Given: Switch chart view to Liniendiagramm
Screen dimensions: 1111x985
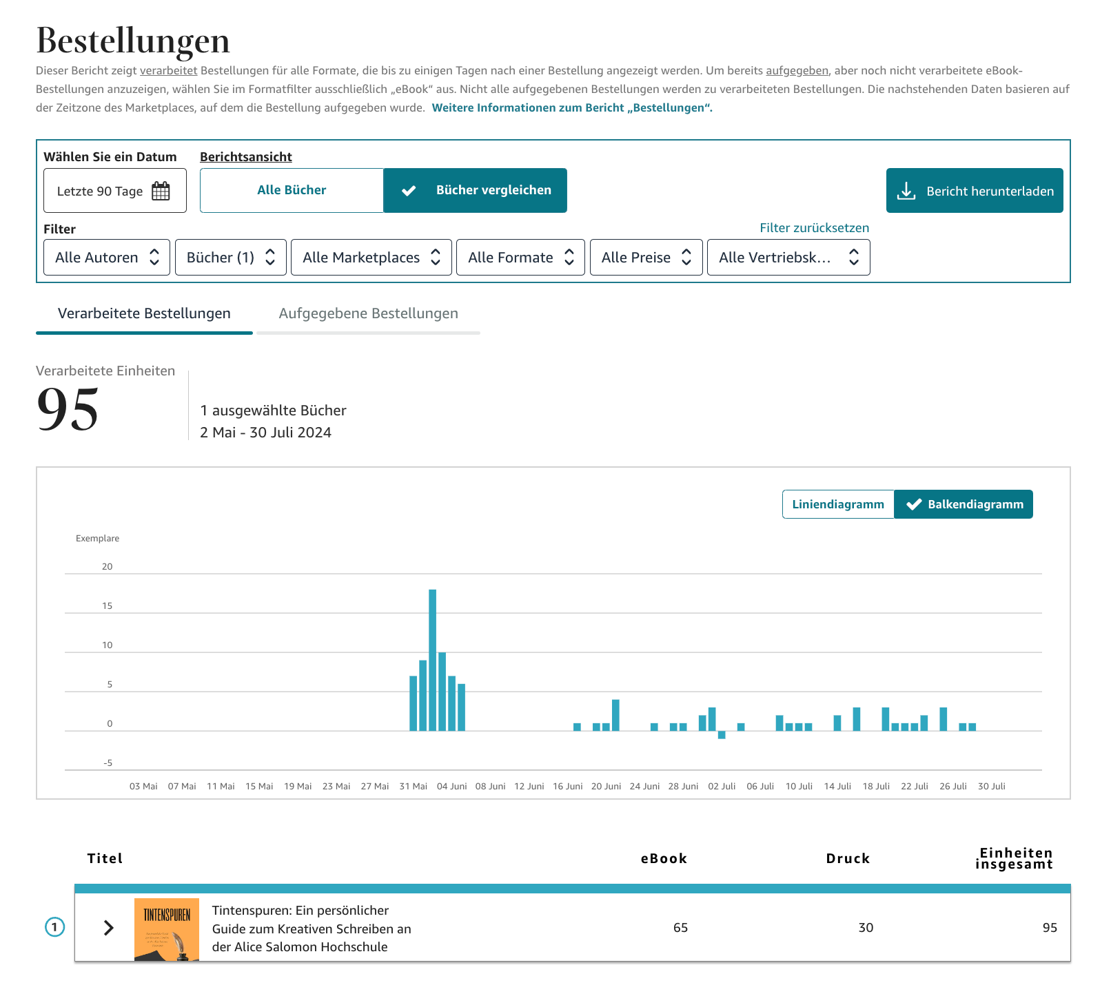Looking at the screenshot, I should (838, 504).
